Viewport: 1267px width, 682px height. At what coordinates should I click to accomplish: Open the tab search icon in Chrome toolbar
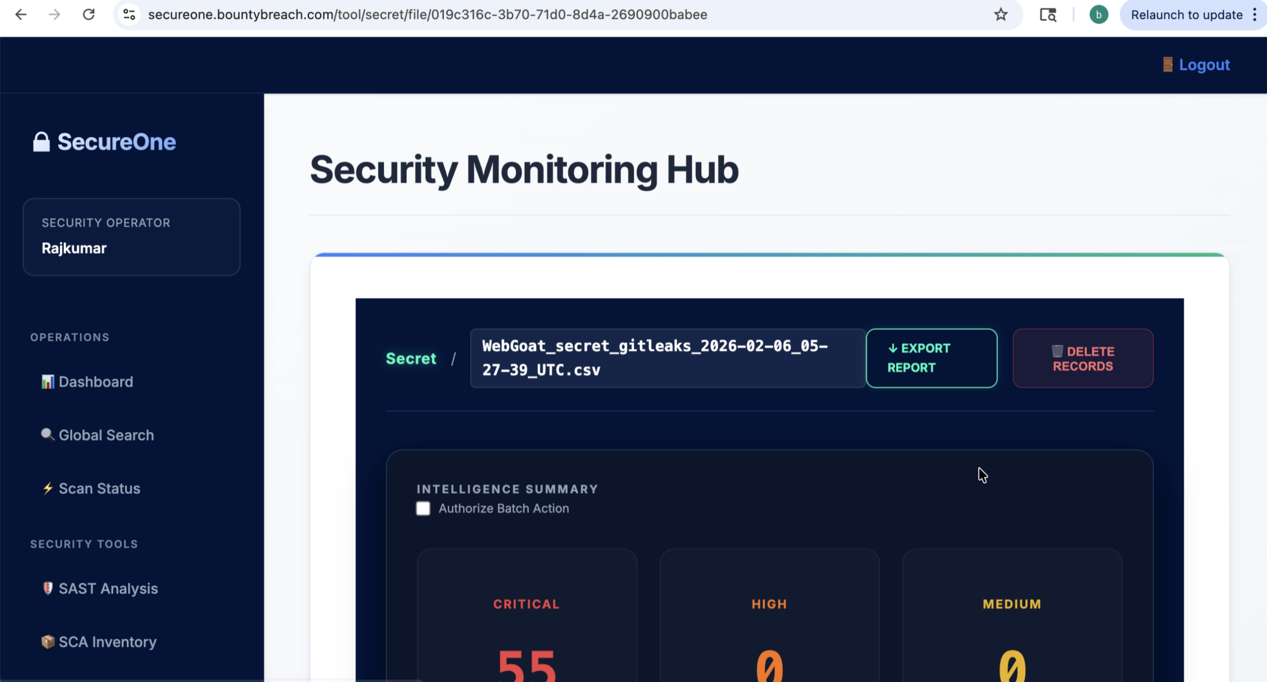(x=1048, y=15)
